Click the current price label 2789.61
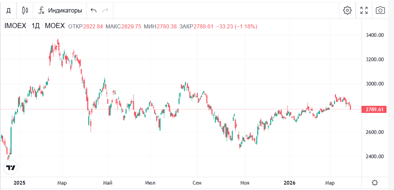This screenshot has height=190, width=394. coord(375,109)
